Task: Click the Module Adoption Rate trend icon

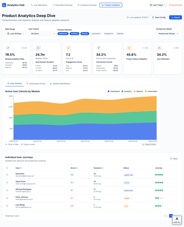Action: click(x=8, y=48)
